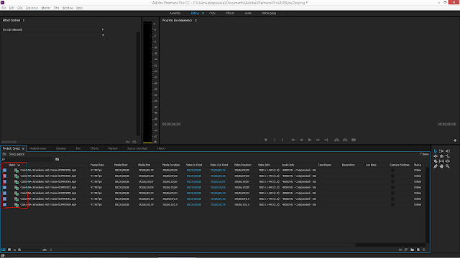The width and height of the screenshot is (460, 258).
Task: Open the Sequence menu
Action: (32, 8)
